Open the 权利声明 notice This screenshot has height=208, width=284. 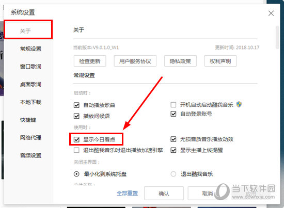220,61
